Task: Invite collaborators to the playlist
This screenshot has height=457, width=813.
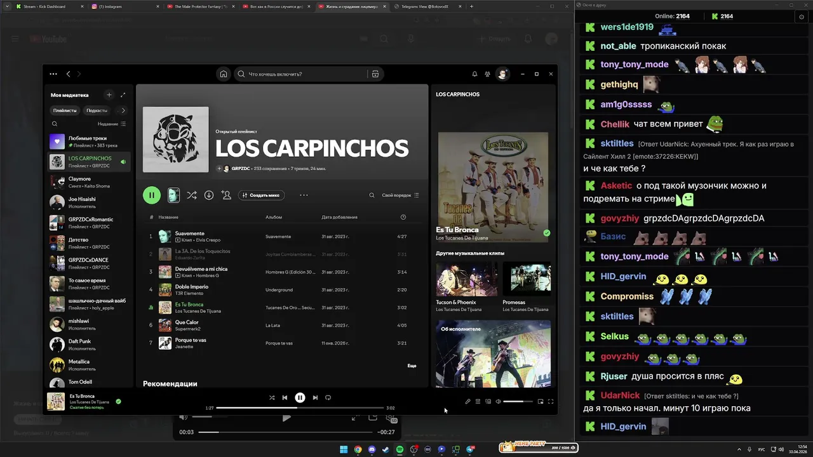Action: (x=226, y=195)
